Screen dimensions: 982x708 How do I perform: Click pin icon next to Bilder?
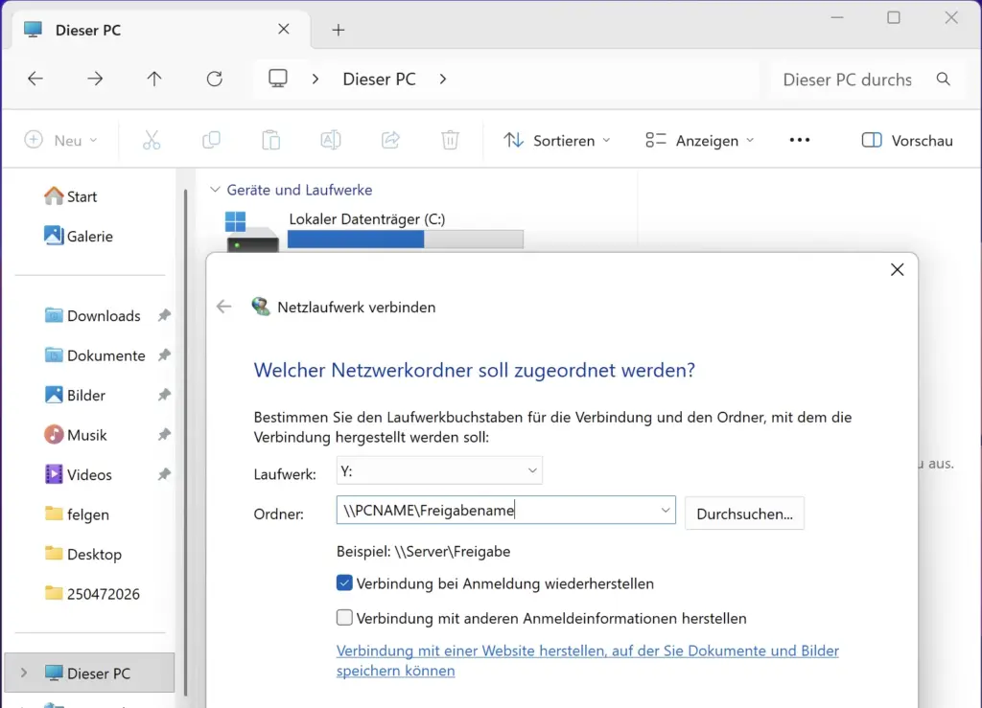(164, 395)
